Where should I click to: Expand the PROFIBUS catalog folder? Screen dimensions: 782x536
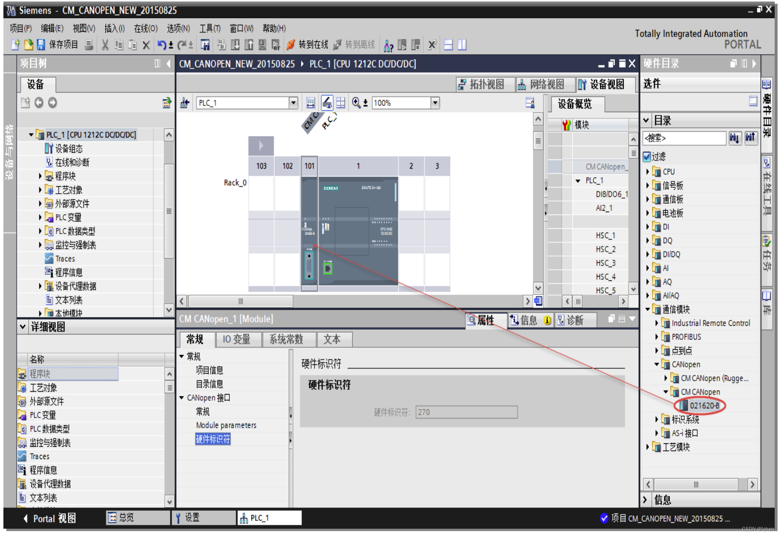click(x=657, y=337)
